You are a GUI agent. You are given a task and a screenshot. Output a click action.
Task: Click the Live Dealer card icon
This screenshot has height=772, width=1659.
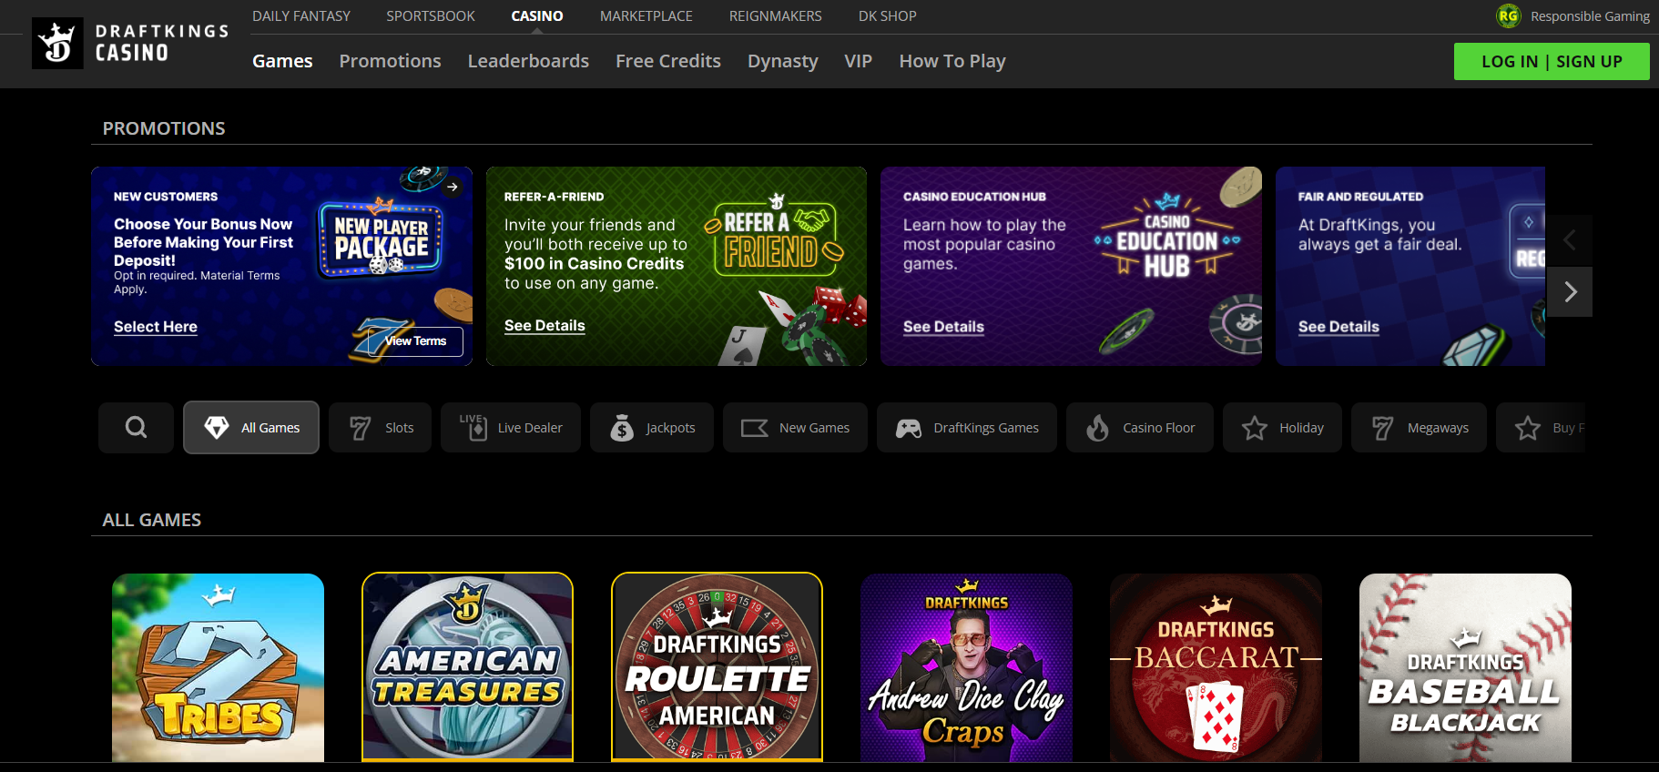pyautogui.click(x=474, y=427)
